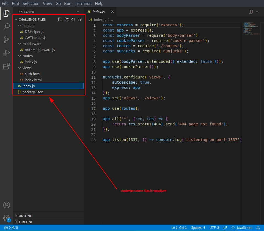Image resolution: width=264 pixels, height=231 pixels.
Task: Open the Terminal menu
Action: (x=83, y=3)
